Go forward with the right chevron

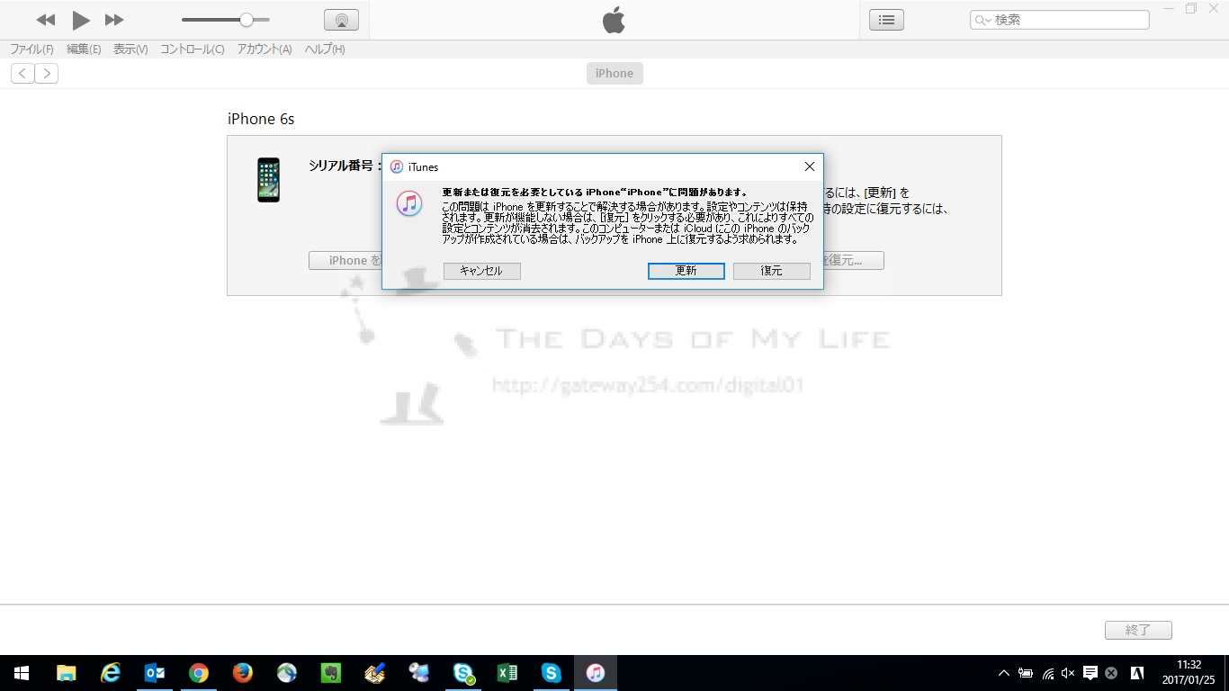click(47, 74)
